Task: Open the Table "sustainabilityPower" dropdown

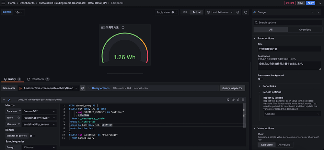Action: 40,118
